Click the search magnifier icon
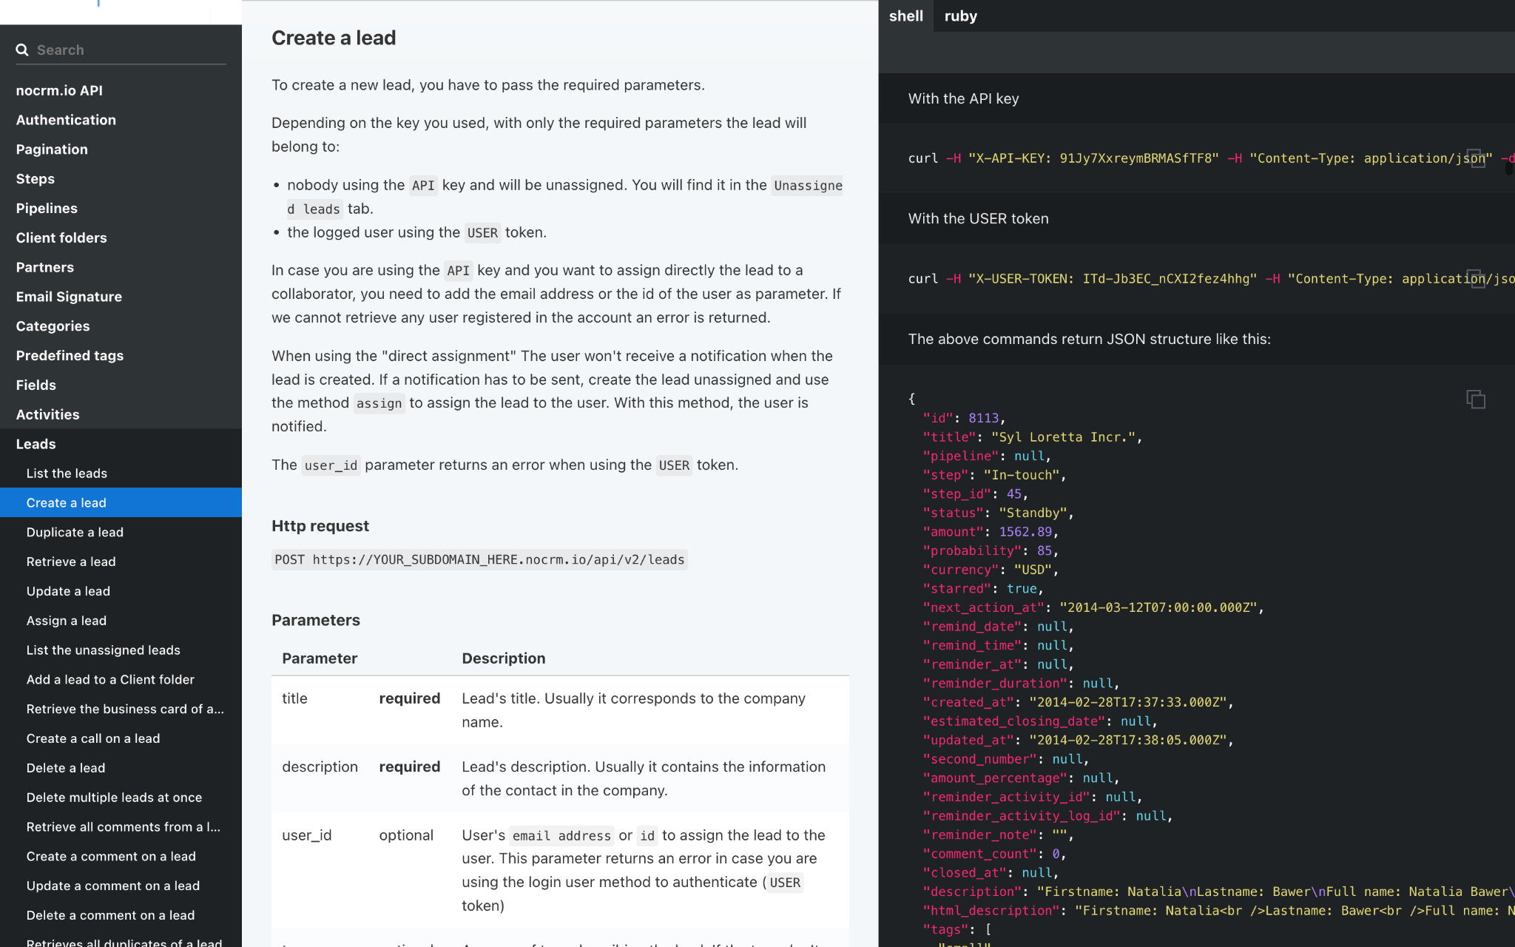Viewport: 1515px width, 947px height. (22, 50)
